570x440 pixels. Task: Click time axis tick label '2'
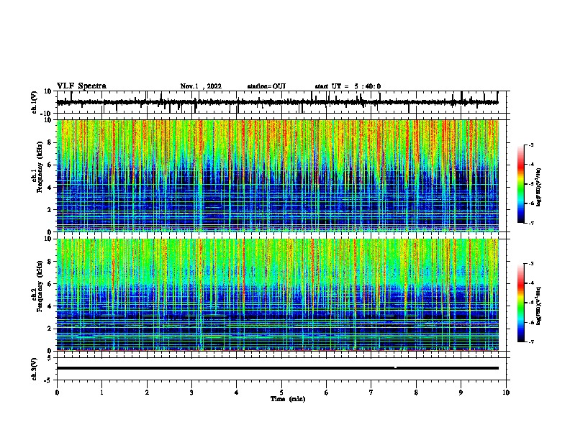tap(147, 393)
